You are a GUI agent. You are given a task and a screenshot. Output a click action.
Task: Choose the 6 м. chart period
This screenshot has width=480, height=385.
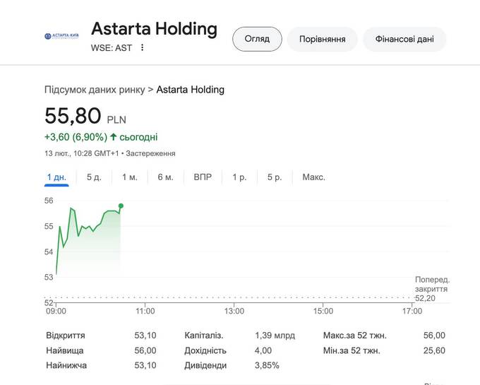tap(165, 177)
